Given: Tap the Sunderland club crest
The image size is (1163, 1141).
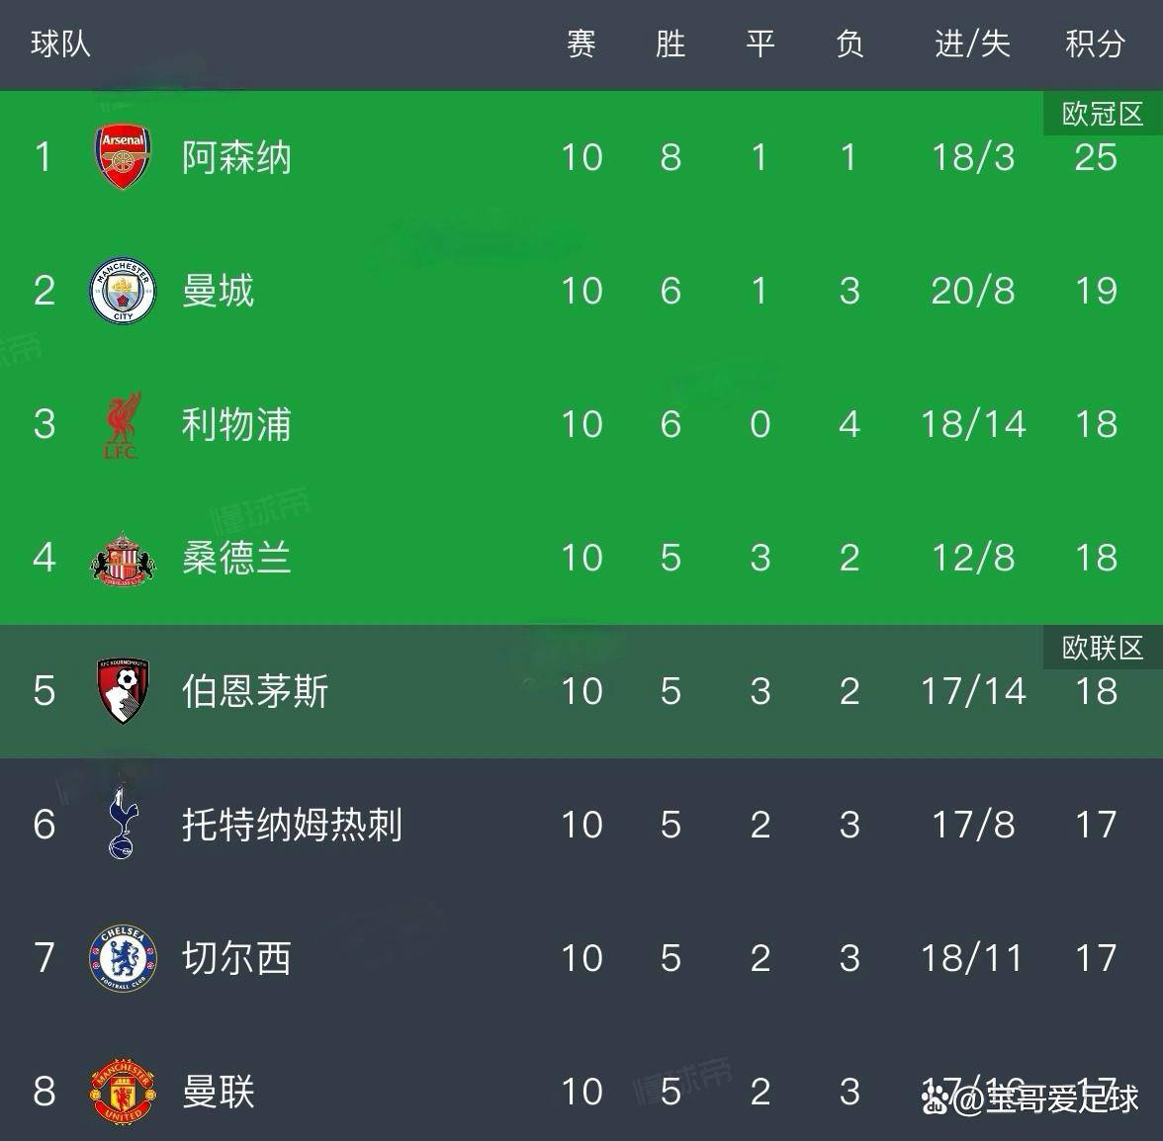Looking at the screenshot, I should pos(123,558).
